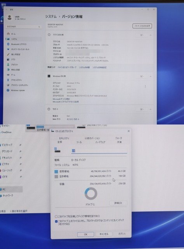Viewport: 184px width, 249px height.
Task: Switch to the 以前のバージョン tab
Action: pyautogui.click(x=92, y=138)
